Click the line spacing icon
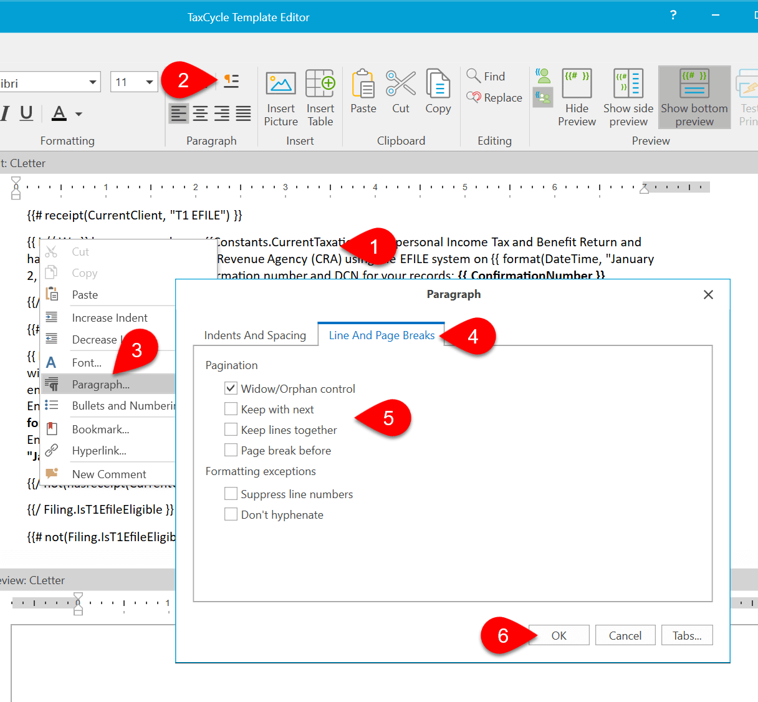758x702 pixels. click(x=231, y=81)
